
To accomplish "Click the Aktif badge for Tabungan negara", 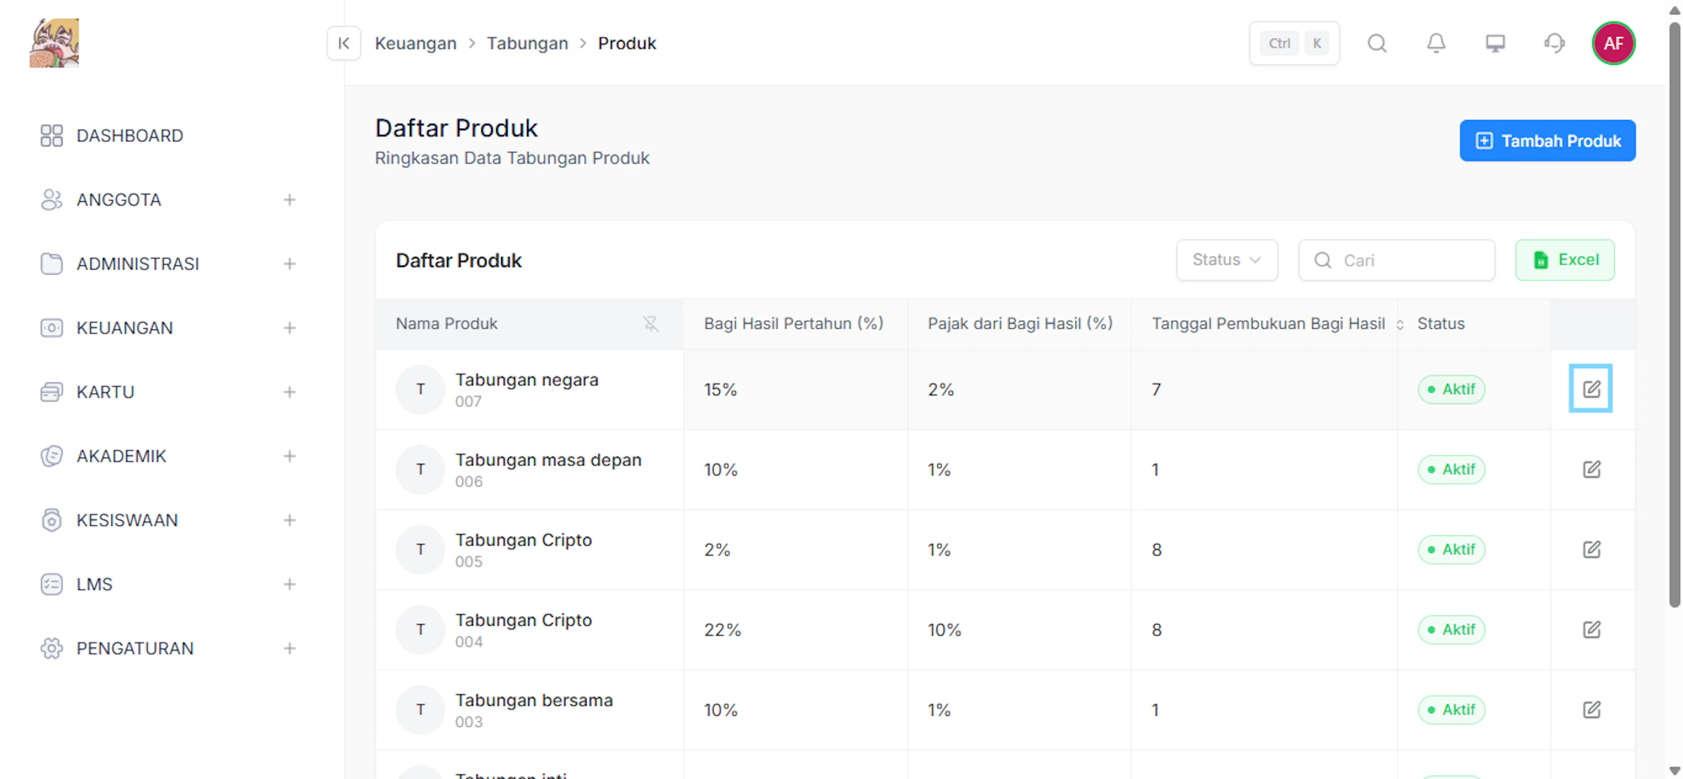I will pos(1451,389).
